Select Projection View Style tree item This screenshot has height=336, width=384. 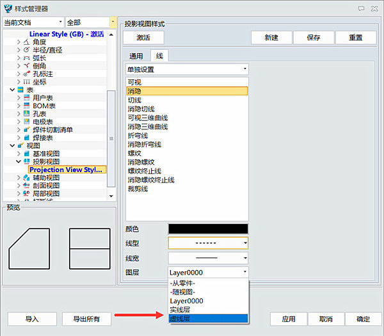[66, 170]
